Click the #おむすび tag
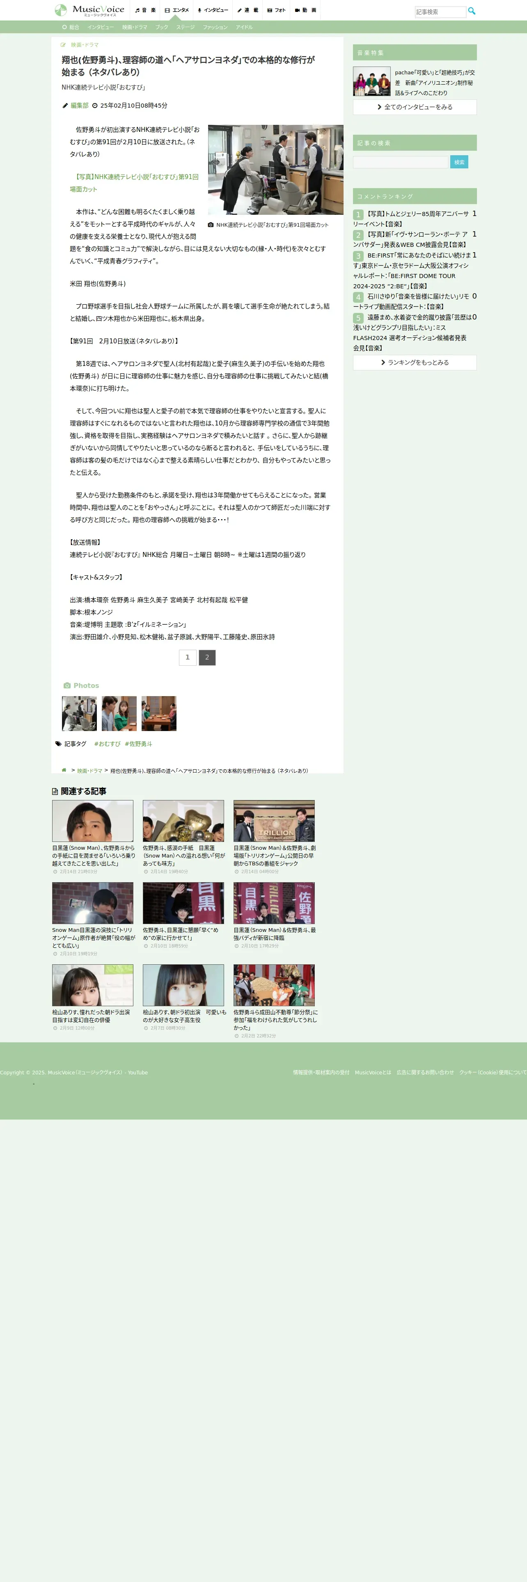The image size is (527, 1582). (108, 744)
